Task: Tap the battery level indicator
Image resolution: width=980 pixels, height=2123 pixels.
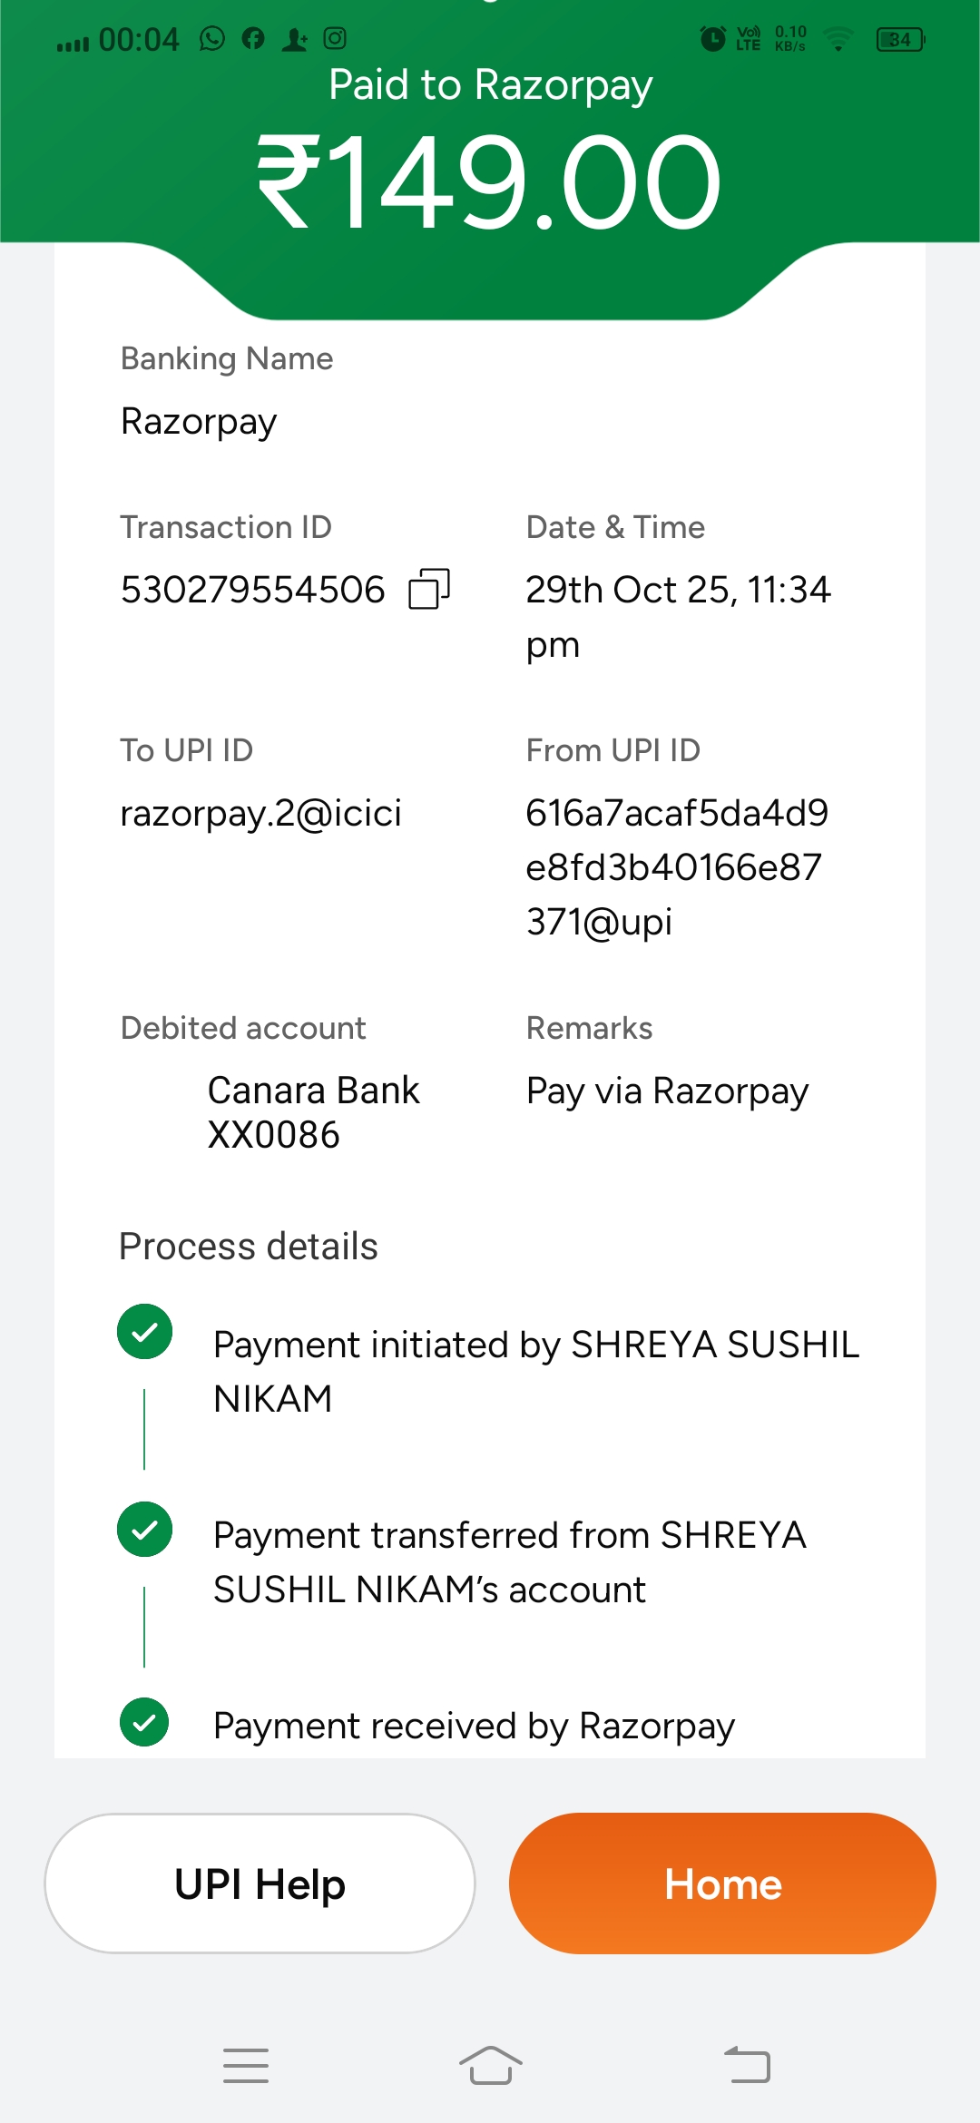Action: click(899, 39)
